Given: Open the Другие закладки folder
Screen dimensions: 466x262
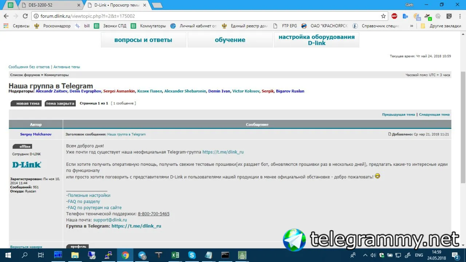Looking at the screenshot, I should point(441,26).
